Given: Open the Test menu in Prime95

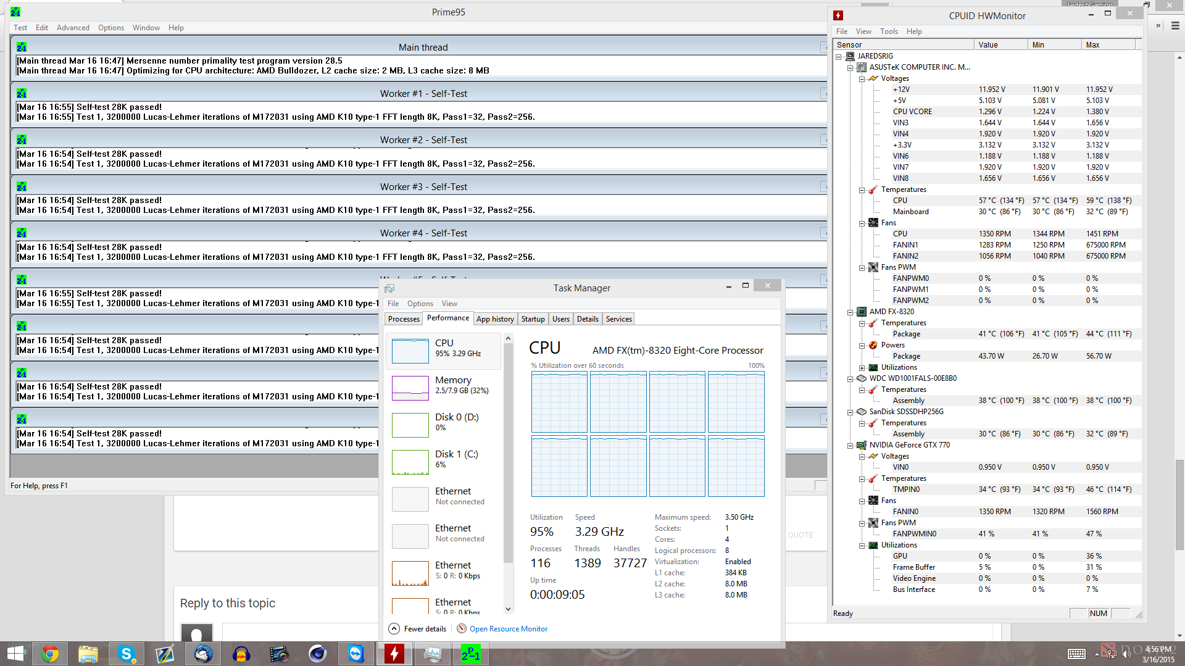Looking at the screenshot, I should (20, 28).
